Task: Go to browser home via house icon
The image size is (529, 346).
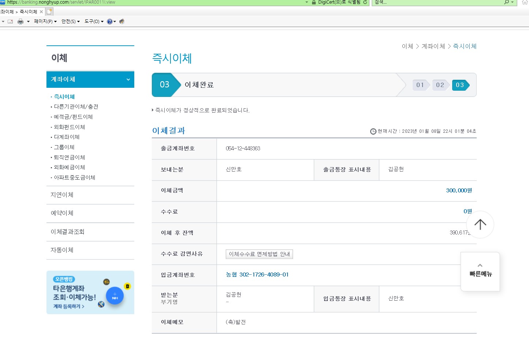Action: click(525, 2)
